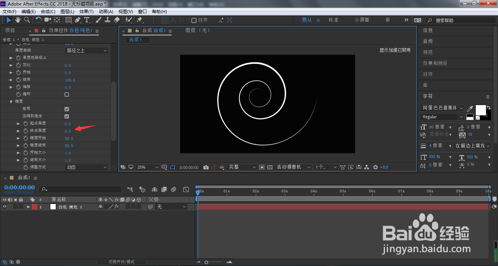This screenshot has width=498, height=266.
Task: Toggle the 对齐 snapping checkbox
Action: [194, 20]
